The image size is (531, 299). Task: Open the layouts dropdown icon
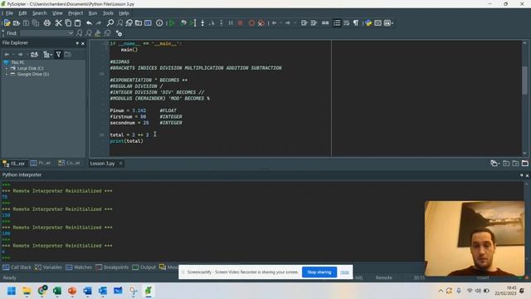pos(388,23)
